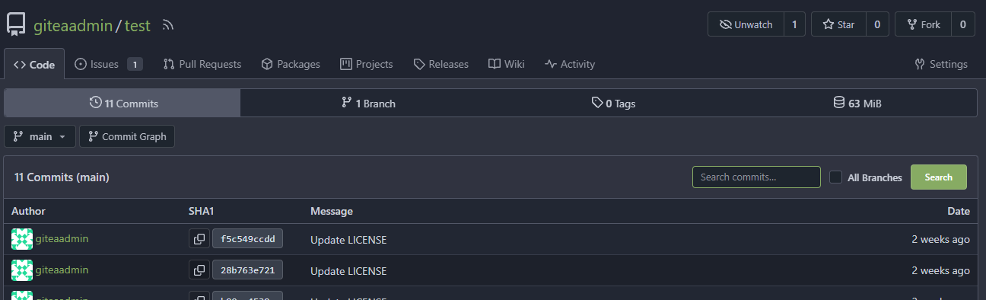Click the stars count 0

coord(877,24)
